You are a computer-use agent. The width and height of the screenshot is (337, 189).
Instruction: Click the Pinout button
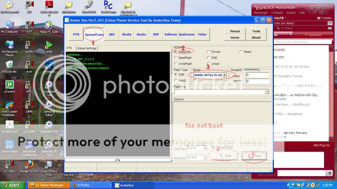coord(235,31)
